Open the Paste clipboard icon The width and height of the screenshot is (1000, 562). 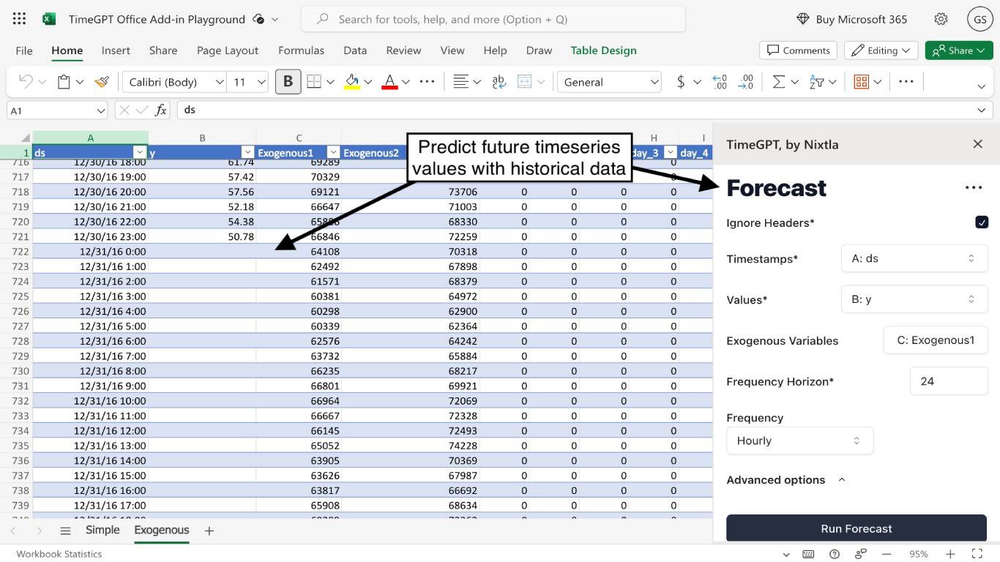(x=64, y=82)
